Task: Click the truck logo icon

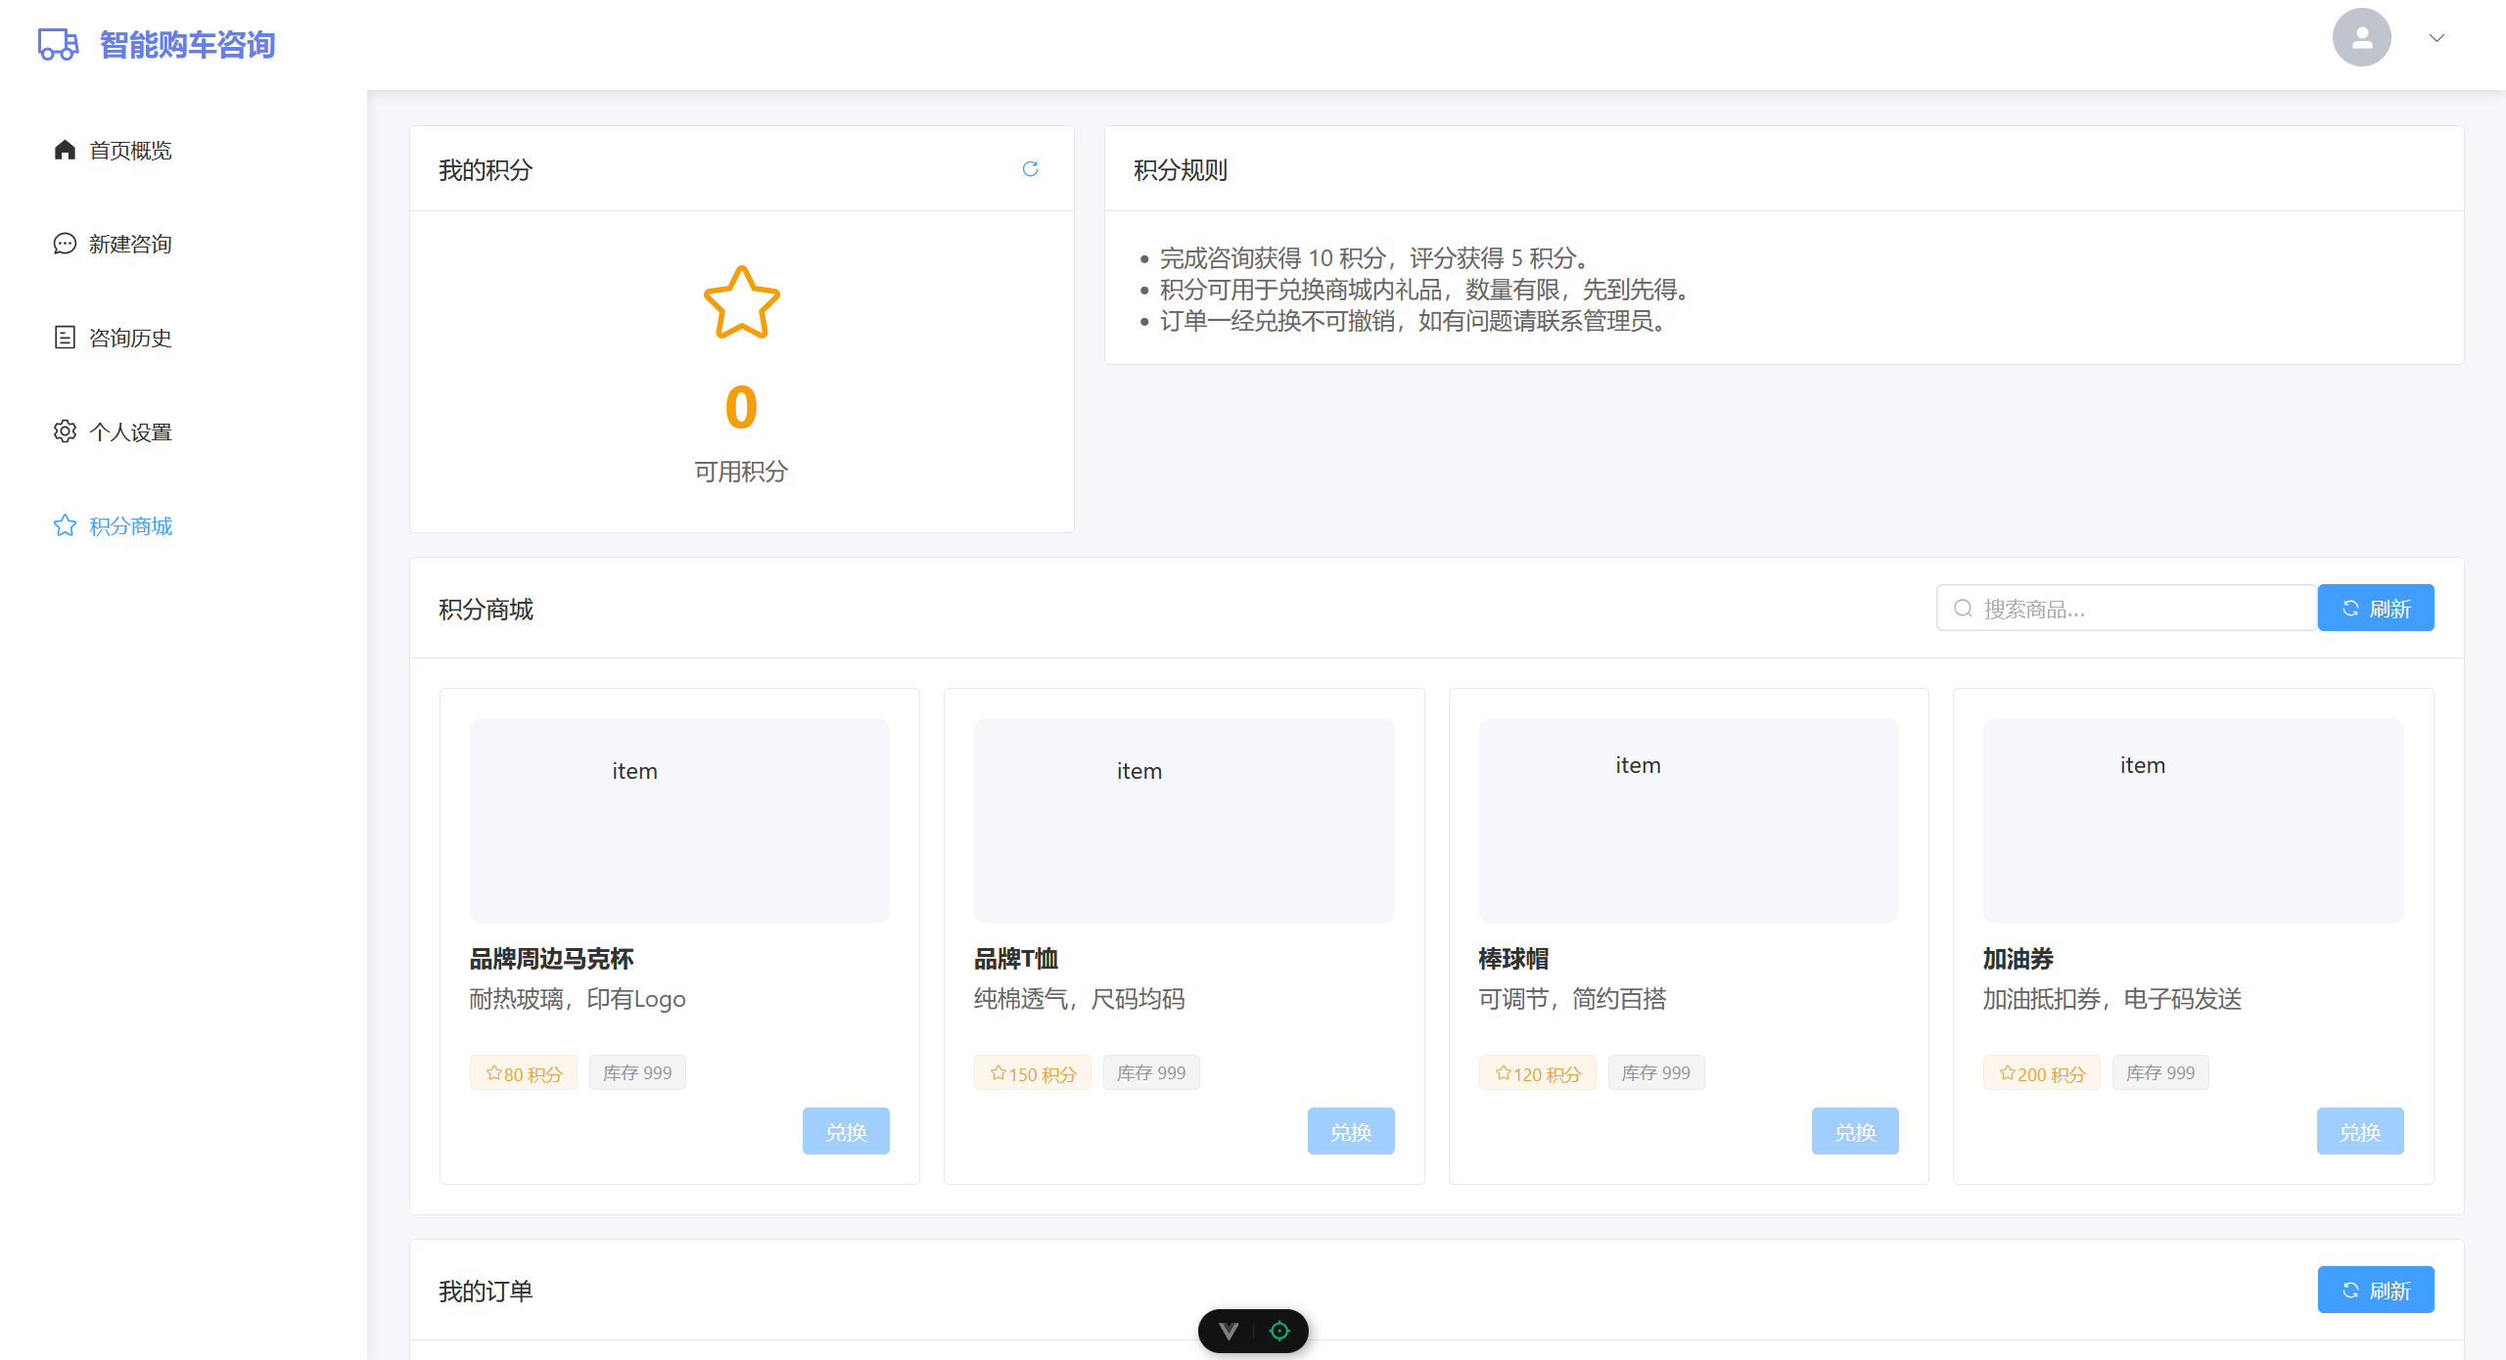Action: pos(58,44)
